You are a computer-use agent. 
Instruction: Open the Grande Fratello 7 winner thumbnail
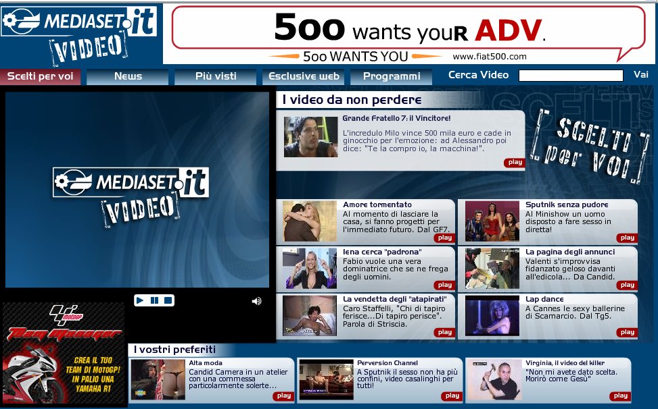pos(310,137)
